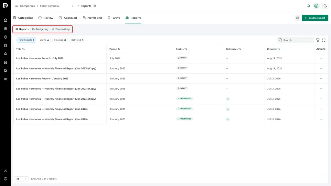The width and height of the screenshot is (331, 186).
Task: Open the Select company dropdown
Action: pyautogui.click(x=57, y=6)
